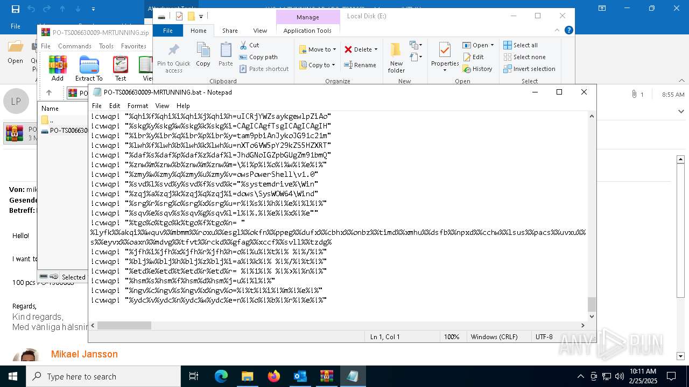Open Explorer Help question mark icon

pos(569,31)
